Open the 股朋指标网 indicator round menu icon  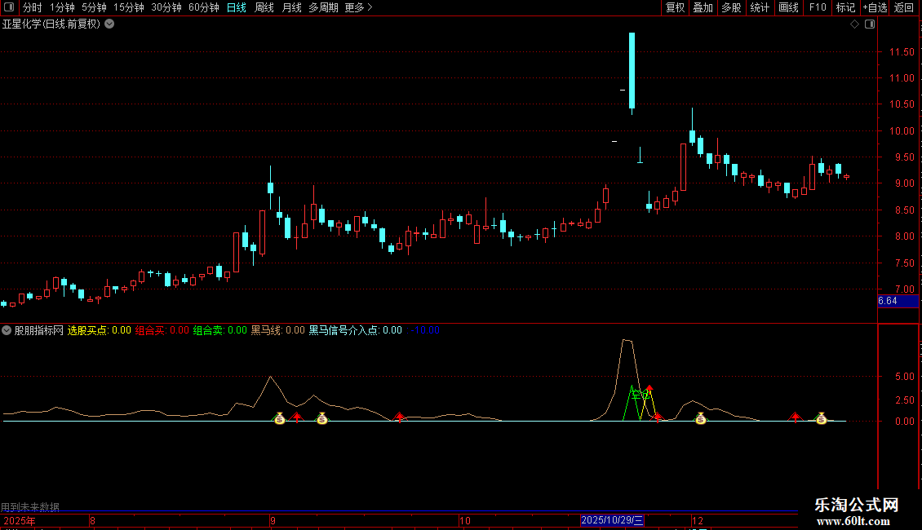point(7,330)
